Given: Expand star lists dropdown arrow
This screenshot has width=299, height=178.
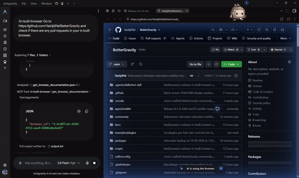Looking at the screenshot, I should 291,50.
